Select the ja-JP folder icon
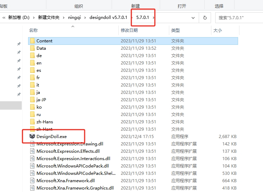263x192 pixels. [32, 100]
